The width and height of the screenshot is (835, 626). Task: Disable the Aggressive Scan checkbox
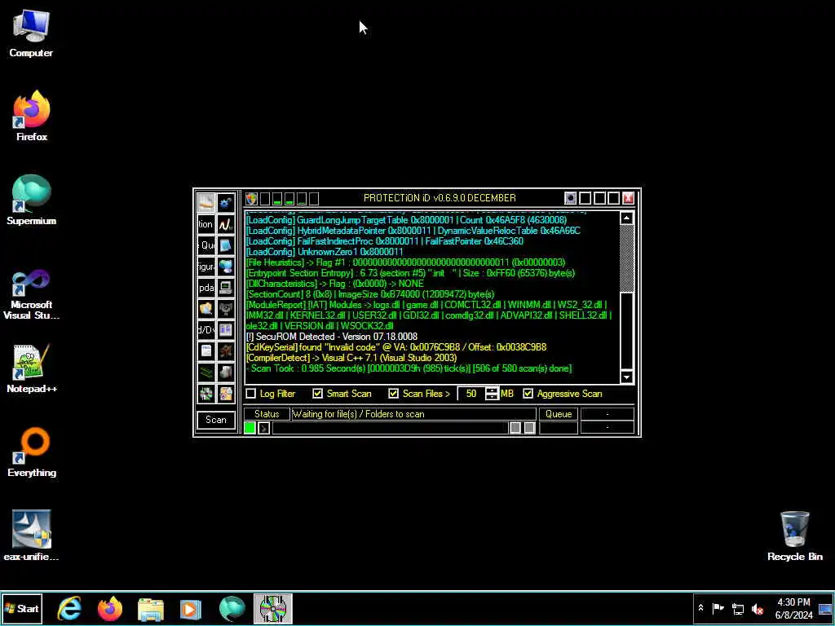point(528,394)
